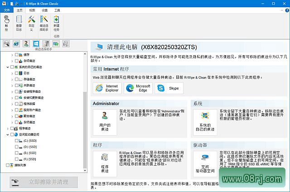
Task: Click the tree panel scrollbar thumb
Action: tap(85, 130)
